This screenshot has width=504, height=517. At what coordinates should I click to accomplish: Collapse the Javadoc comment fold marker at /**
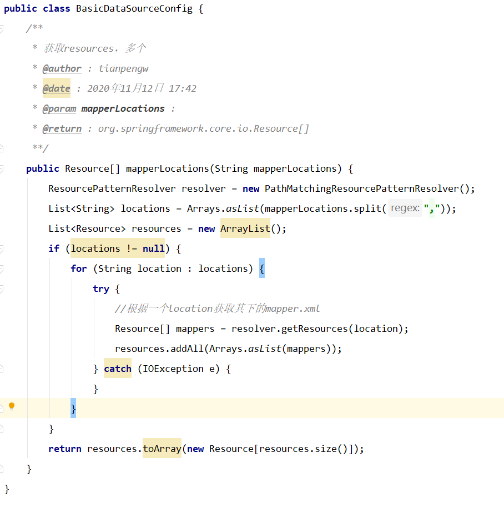click(1, 29)
